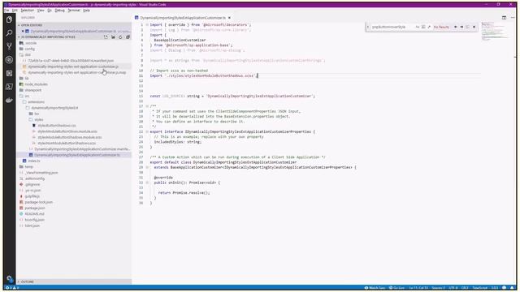The height and width of the screenshot is (292, 520).
Task: Click the Go Live status bar button
Action: pyautogui.click(x=397, y=288)
